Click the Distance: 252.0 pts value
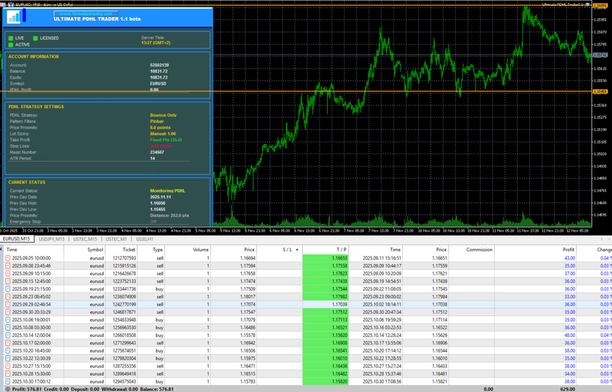612x392 pixels. [169, 215]
